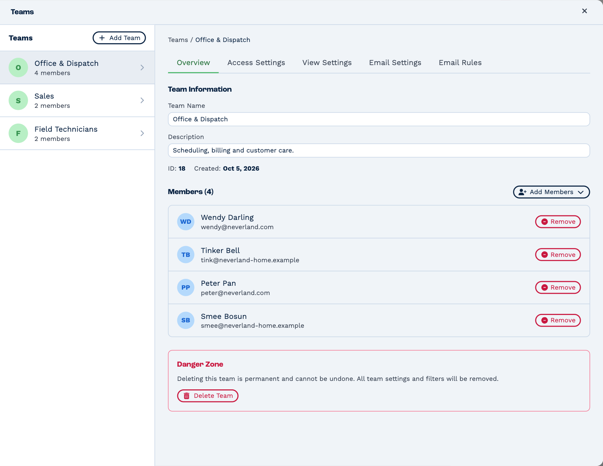
Task: Open the Email Rules tab
Action: 460,63
